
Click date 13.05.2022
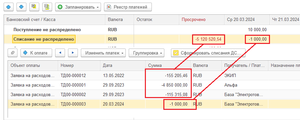coord(114,75)
